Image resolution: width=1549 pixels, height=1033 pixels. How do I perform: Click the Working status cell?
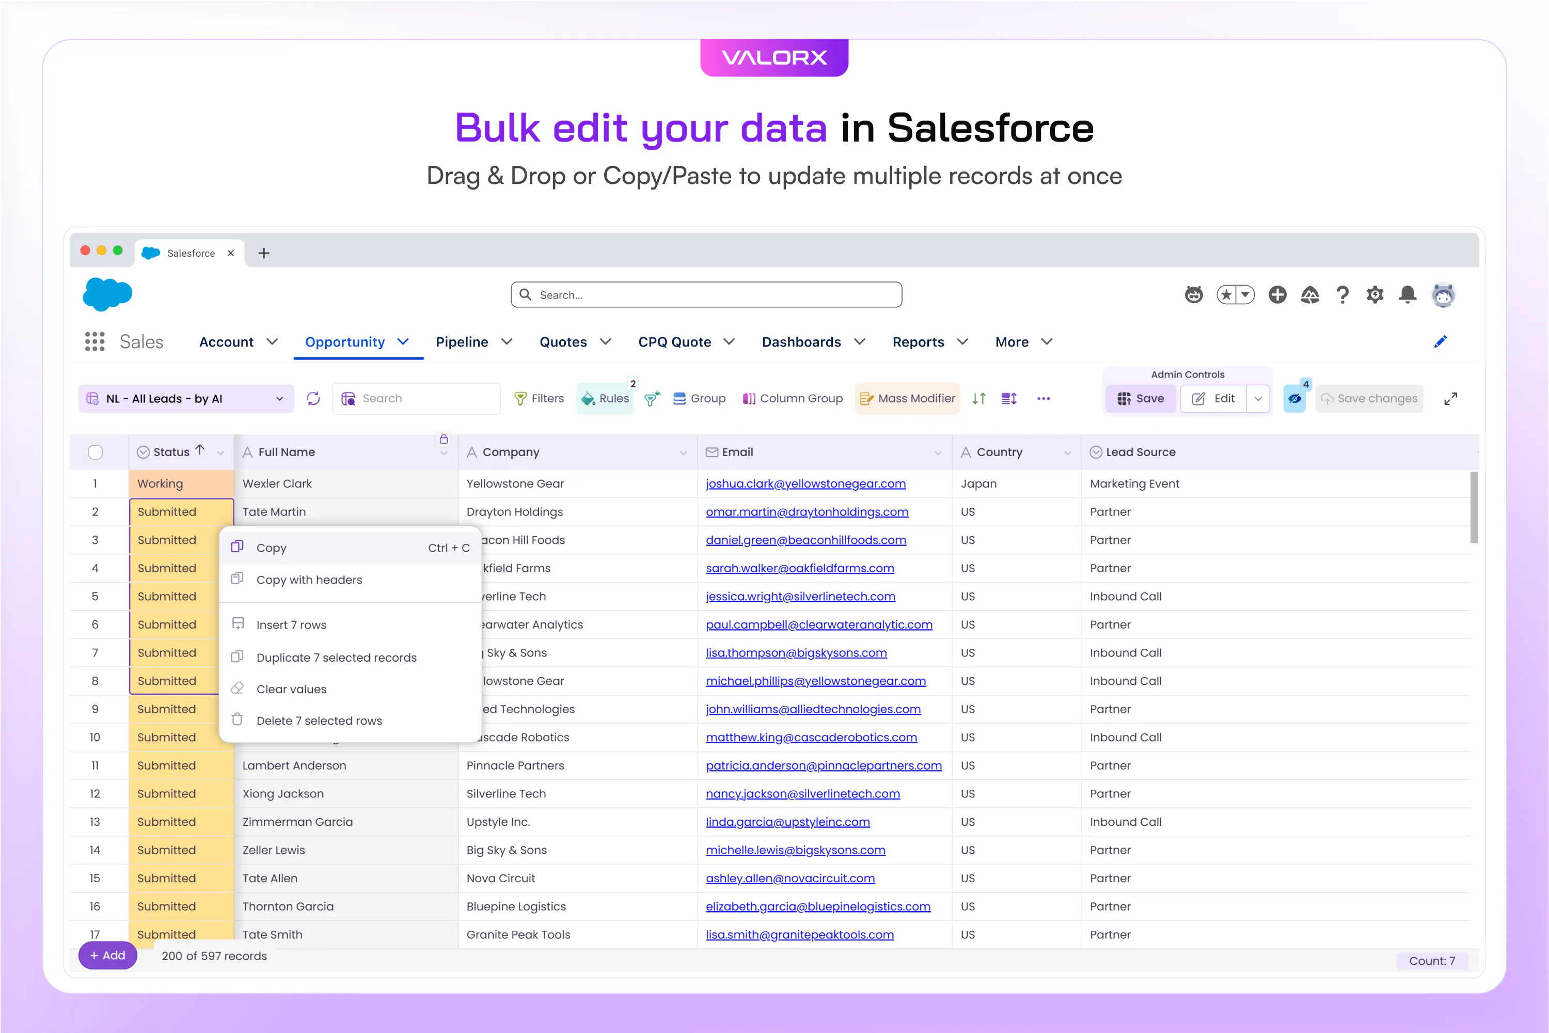(181, 483)
